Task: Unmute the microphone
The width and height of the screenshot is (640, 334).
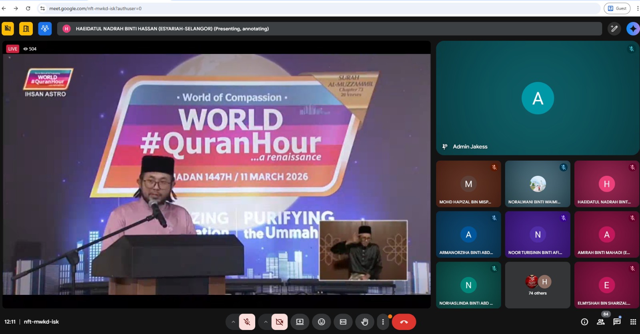Action: (247, 322)
